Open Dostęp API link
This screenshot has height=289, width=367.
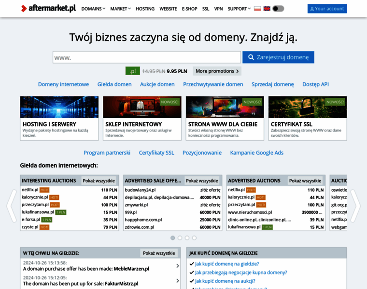click(x=315, y=84)
